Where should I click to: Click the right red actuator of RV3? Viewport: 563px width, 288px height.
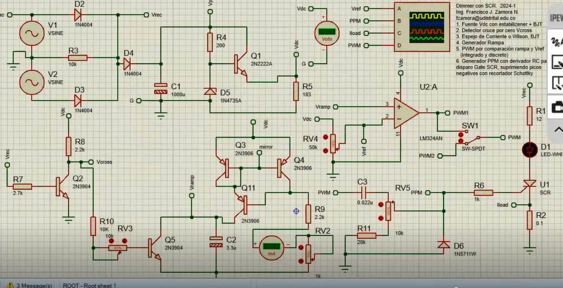pyautogui.click(x=125, y=241)
